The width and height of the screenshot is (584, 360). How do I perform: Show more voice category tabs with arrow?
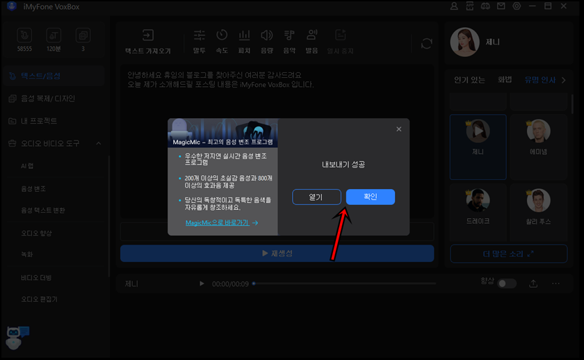564,80
